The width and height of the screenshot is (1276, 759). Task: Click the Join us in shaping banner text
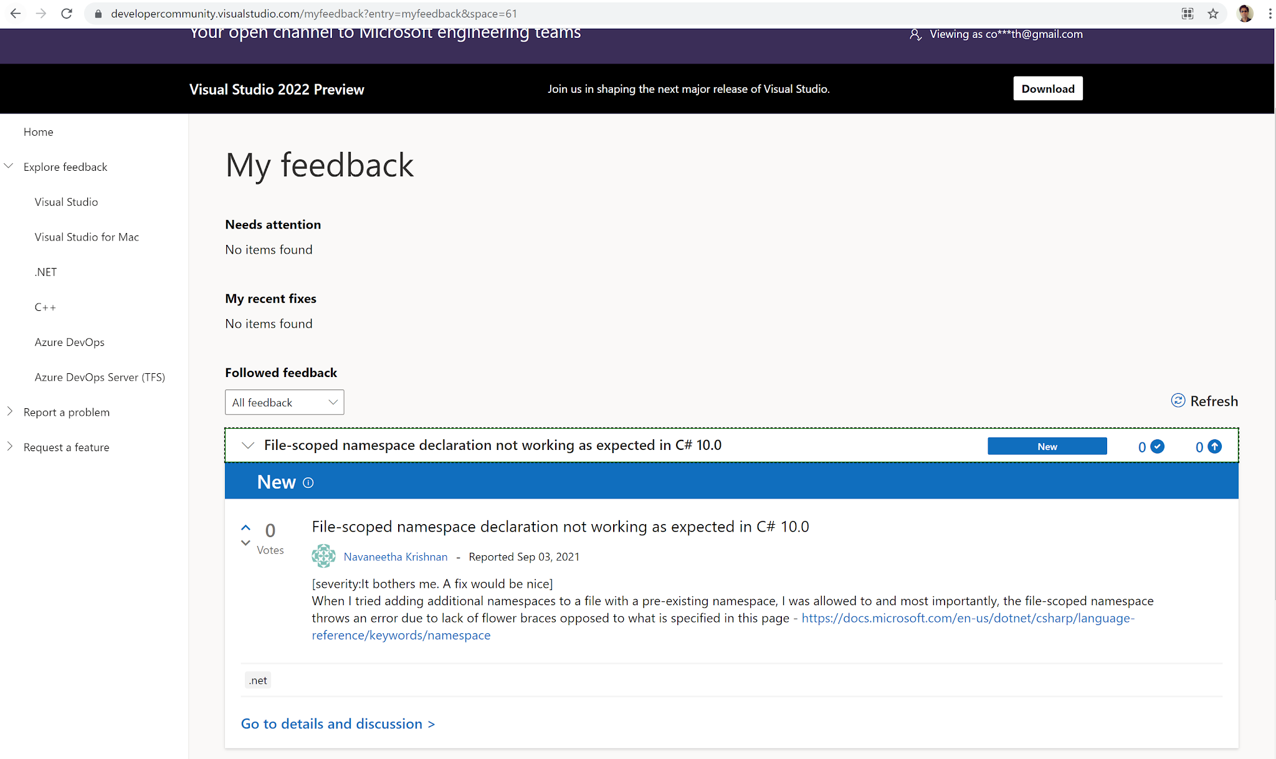688,89
